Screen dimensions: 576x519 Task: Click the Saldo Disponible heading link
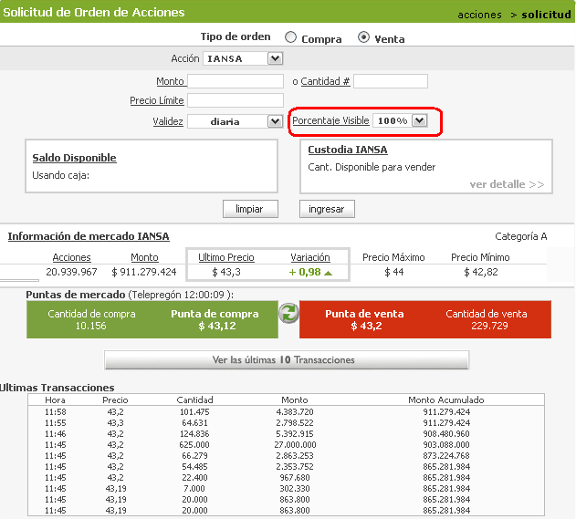point(74,158)
